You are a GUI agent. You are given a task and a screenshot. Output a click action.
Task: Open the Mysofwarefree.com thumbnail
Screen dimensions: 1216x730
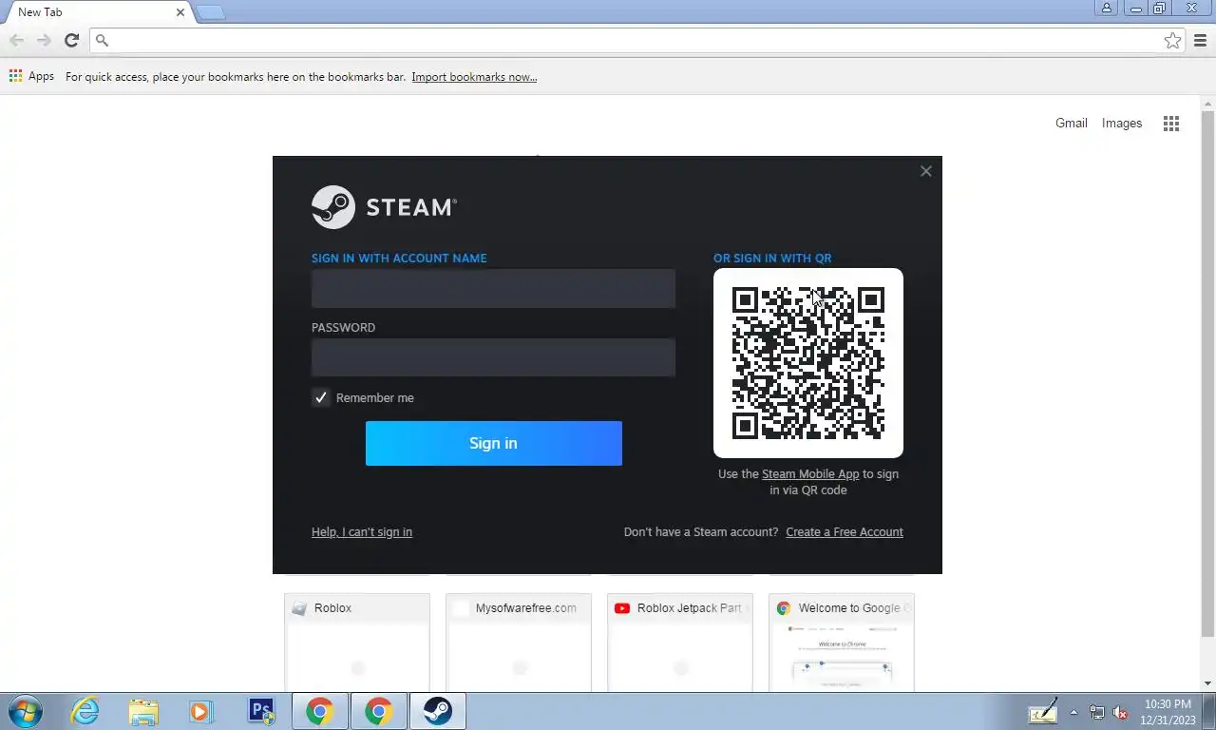[x=519, y=642]
